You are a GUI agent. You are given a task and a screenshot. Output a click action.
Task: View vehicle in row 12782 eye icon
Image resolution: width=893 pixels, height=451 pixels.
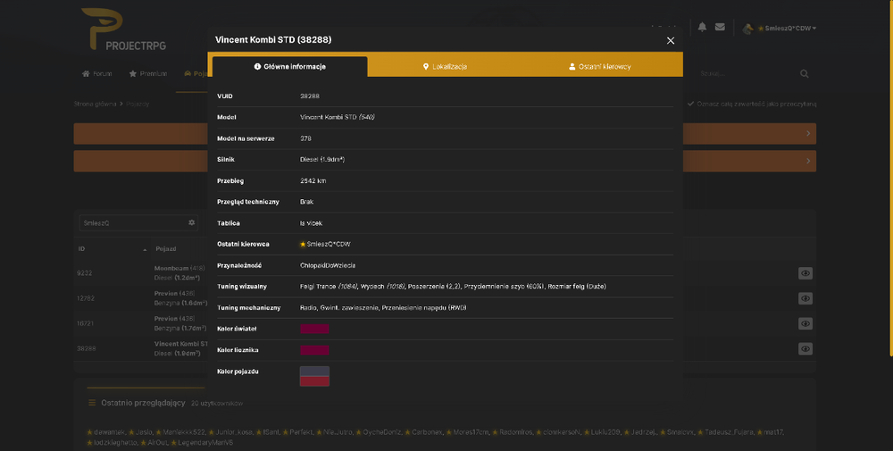[805, 298]
